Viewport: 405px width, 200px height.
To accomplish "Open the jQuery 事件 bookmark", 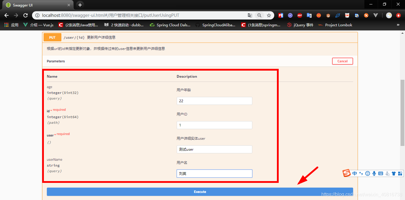I will (300, 25).
